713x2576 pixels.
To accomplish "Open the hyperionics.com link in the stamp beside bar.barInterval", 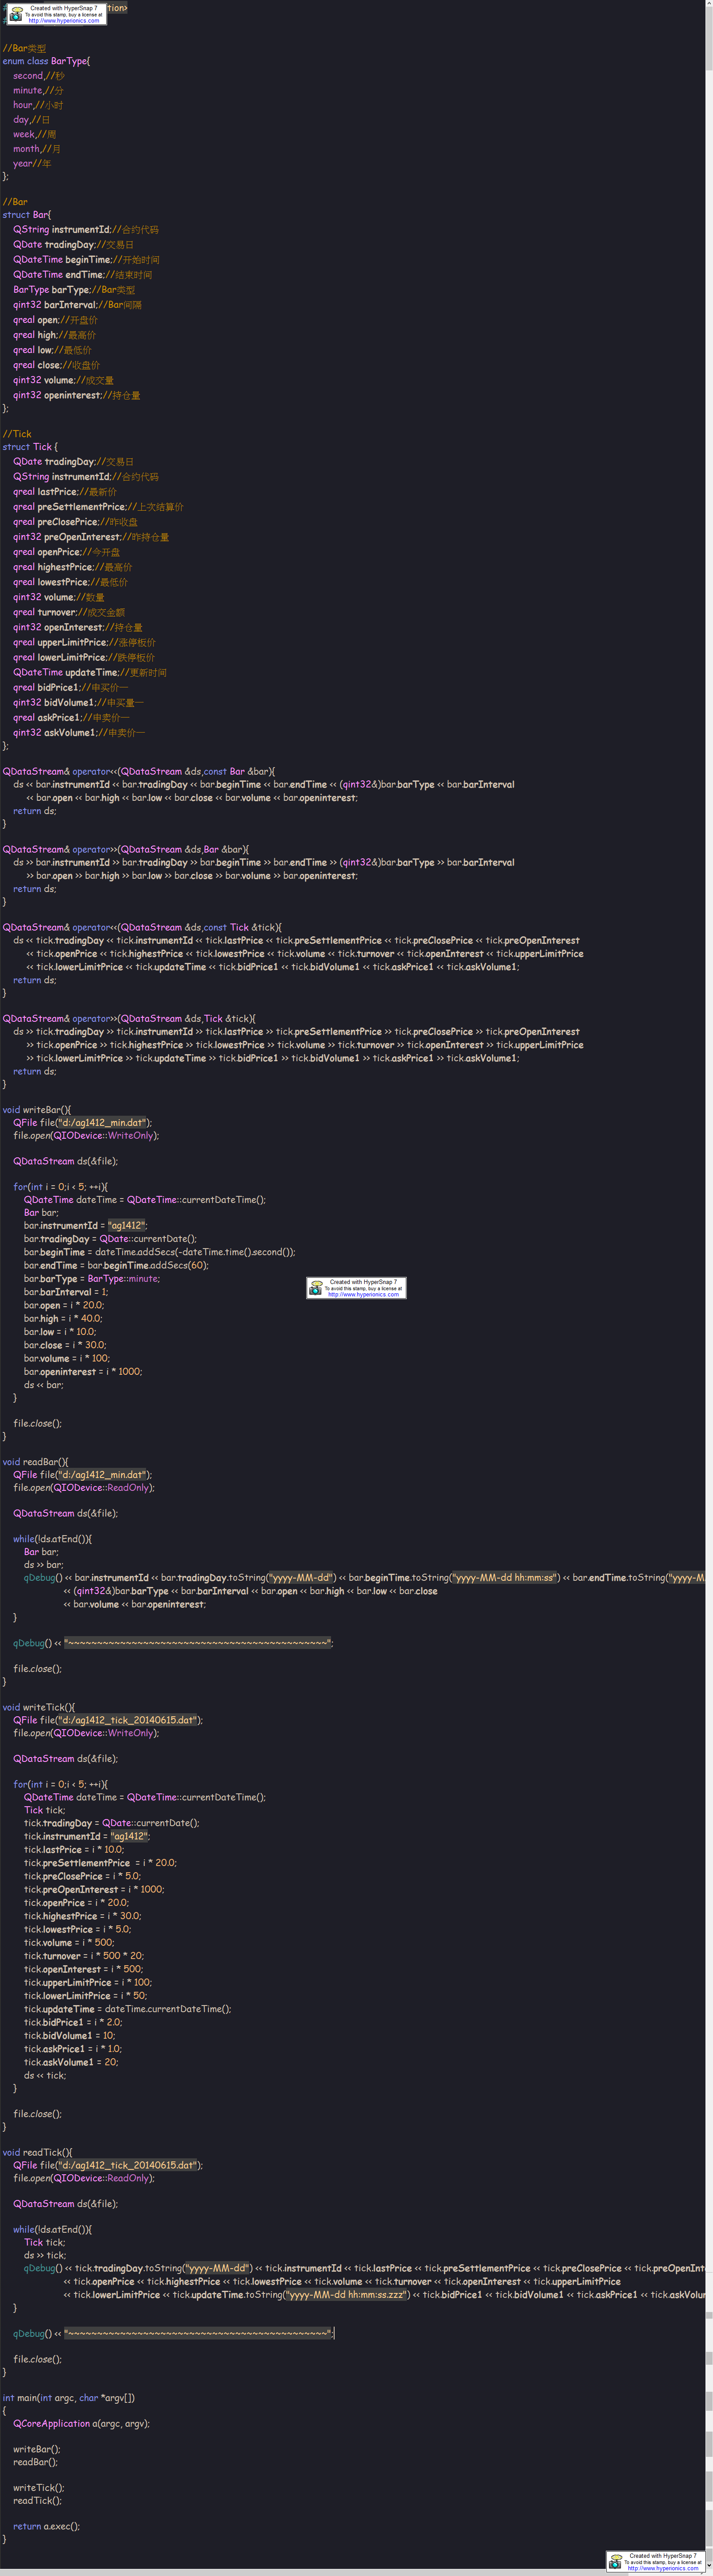I will click(363, 1294).
